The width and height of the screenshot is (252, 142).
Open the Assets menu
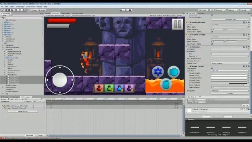[x=11, y=7]
